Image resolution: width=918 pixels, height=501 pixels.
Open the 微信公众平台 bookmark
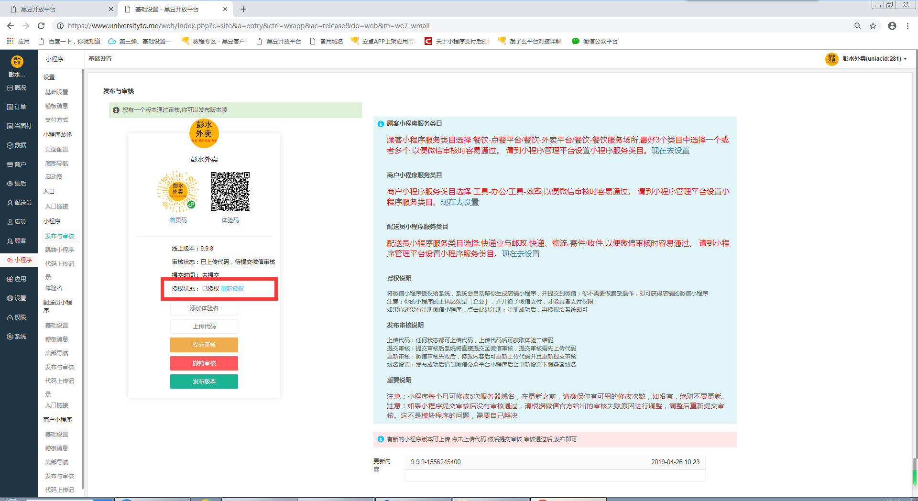[595, 41]
